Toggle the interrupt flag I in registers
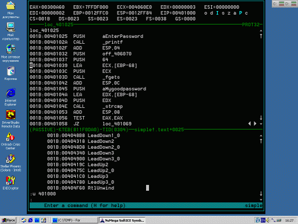 tap(217, 13)
